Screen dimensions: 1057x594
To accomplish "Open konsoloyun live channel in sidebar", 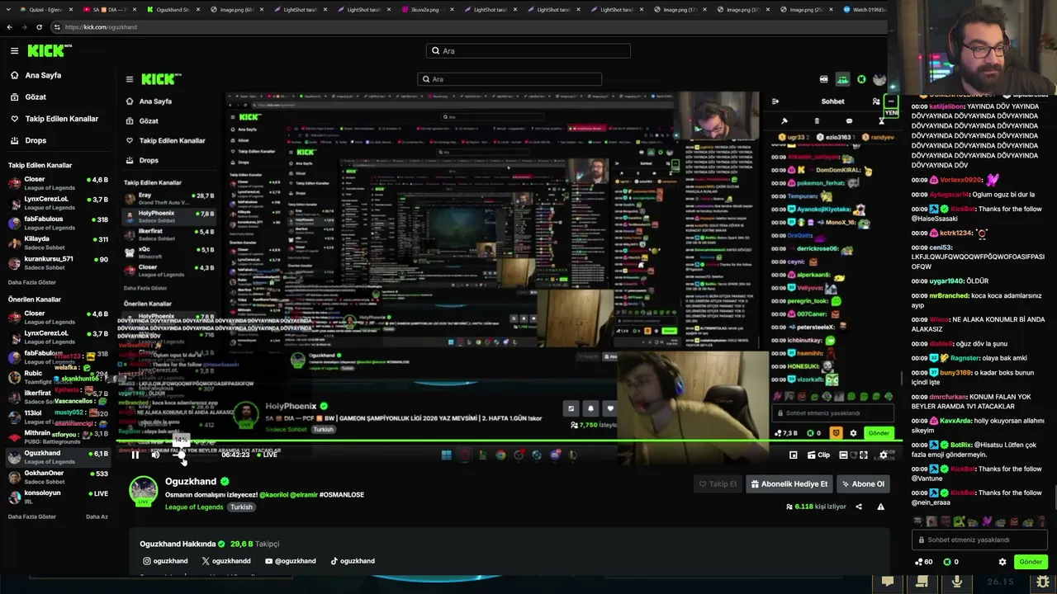I will (58, 497).
